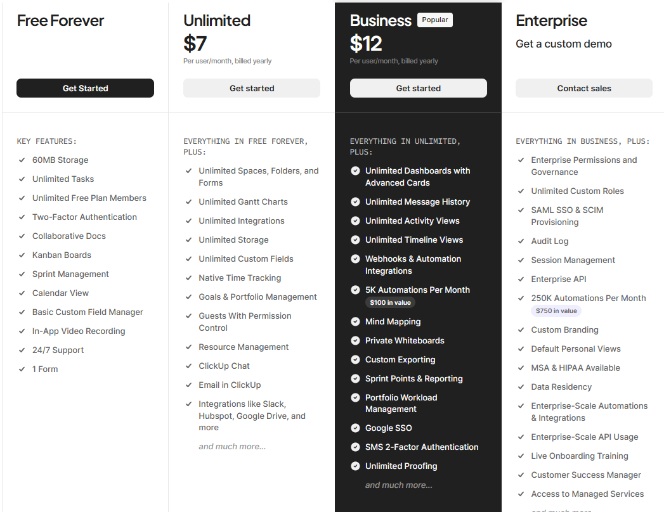
Task: Click the Popular badge beside Business
Action: (435, 20)
